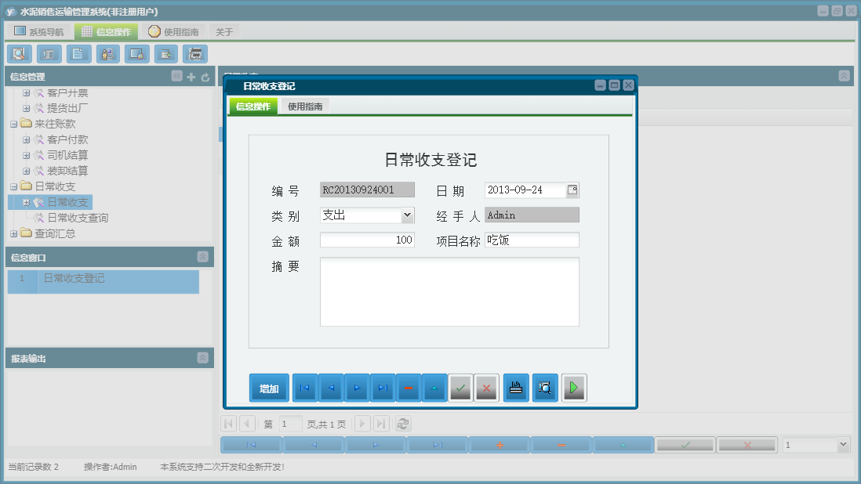Refresh the 信息管理 tree
861x484 pixels.
[205, 78]
